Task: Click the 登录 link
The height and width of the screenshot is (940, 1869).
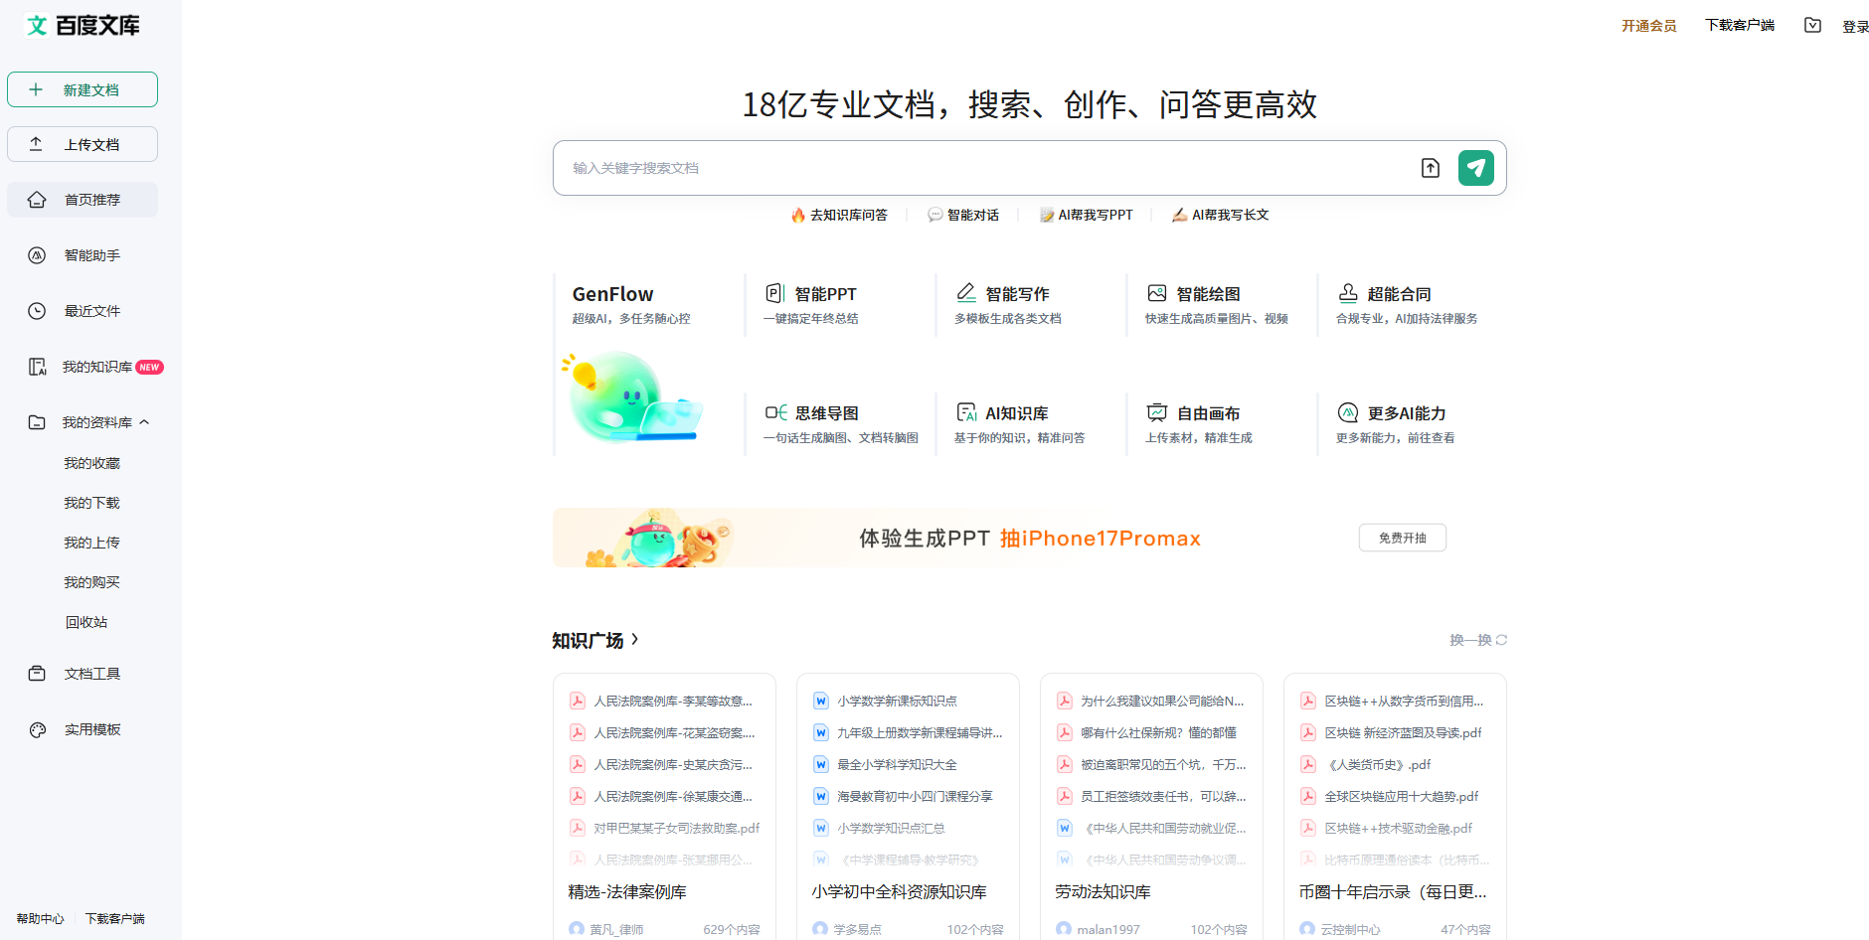Action: tap(1855, 27)
